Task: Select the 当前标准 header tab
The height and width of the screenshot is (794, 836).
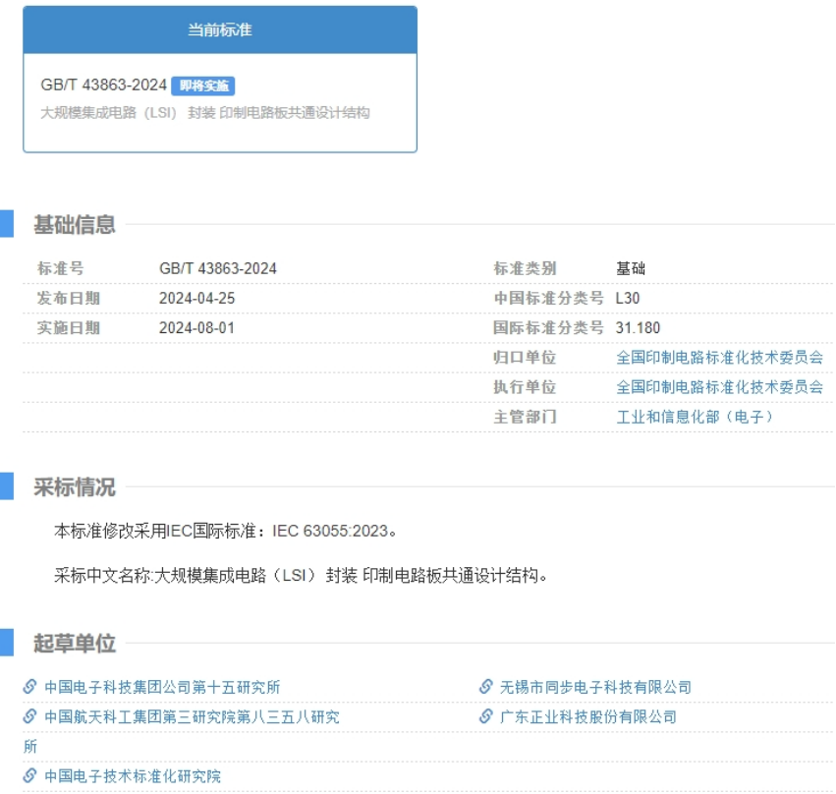Action: 220,30
